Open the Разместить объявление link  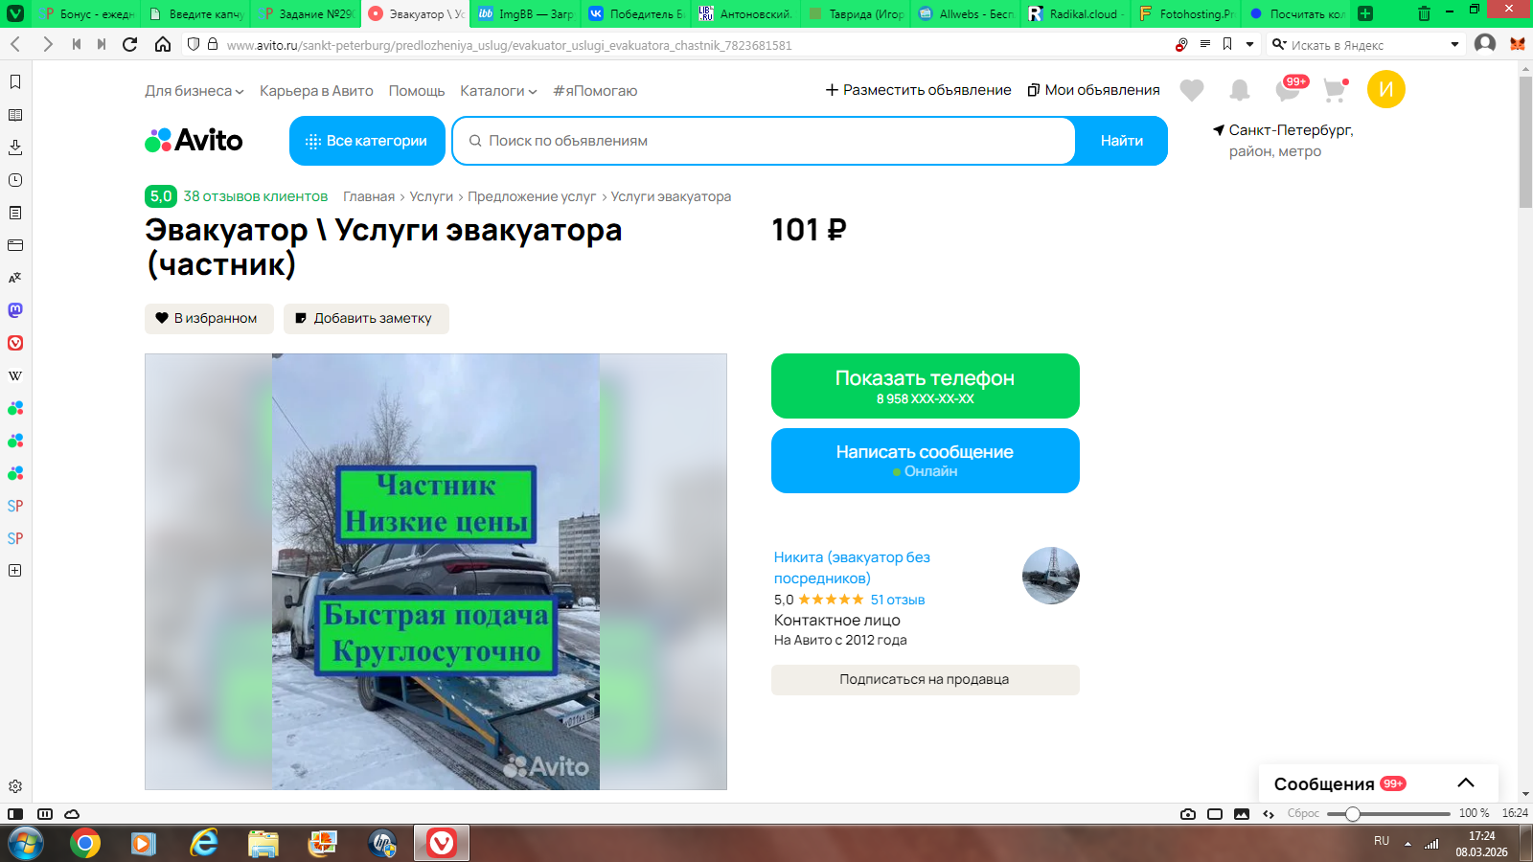coord(919,90)
